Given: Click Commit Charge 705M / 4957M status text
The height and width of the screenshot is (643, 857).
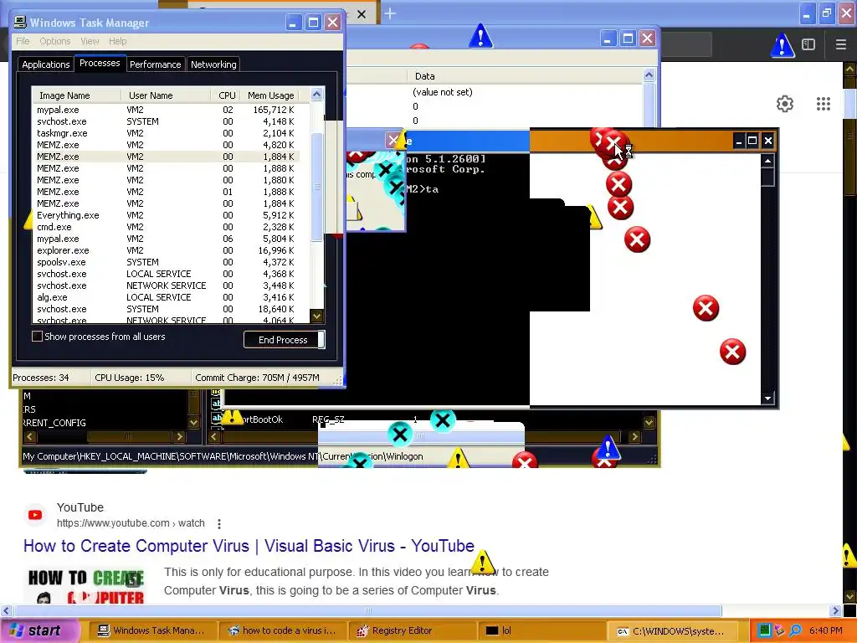Looking at the screenshot, I should [258, 378].
